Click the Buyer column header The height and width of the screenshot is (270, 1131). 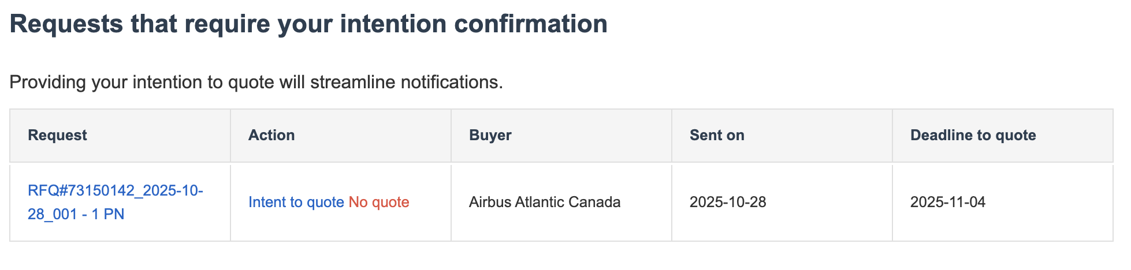tap(490, 136)
